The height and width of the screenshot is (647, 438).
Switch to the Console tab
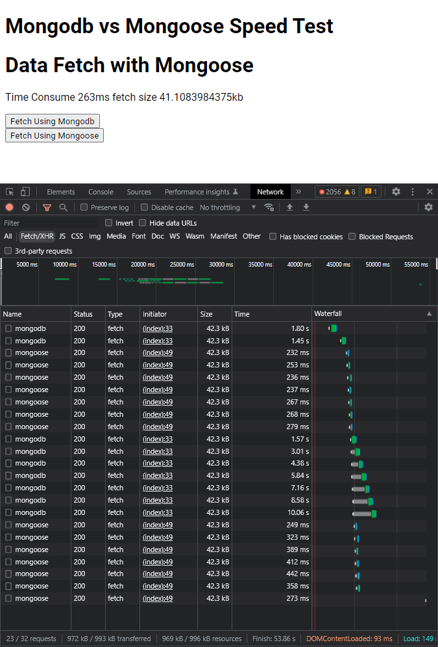pos(101,192)
